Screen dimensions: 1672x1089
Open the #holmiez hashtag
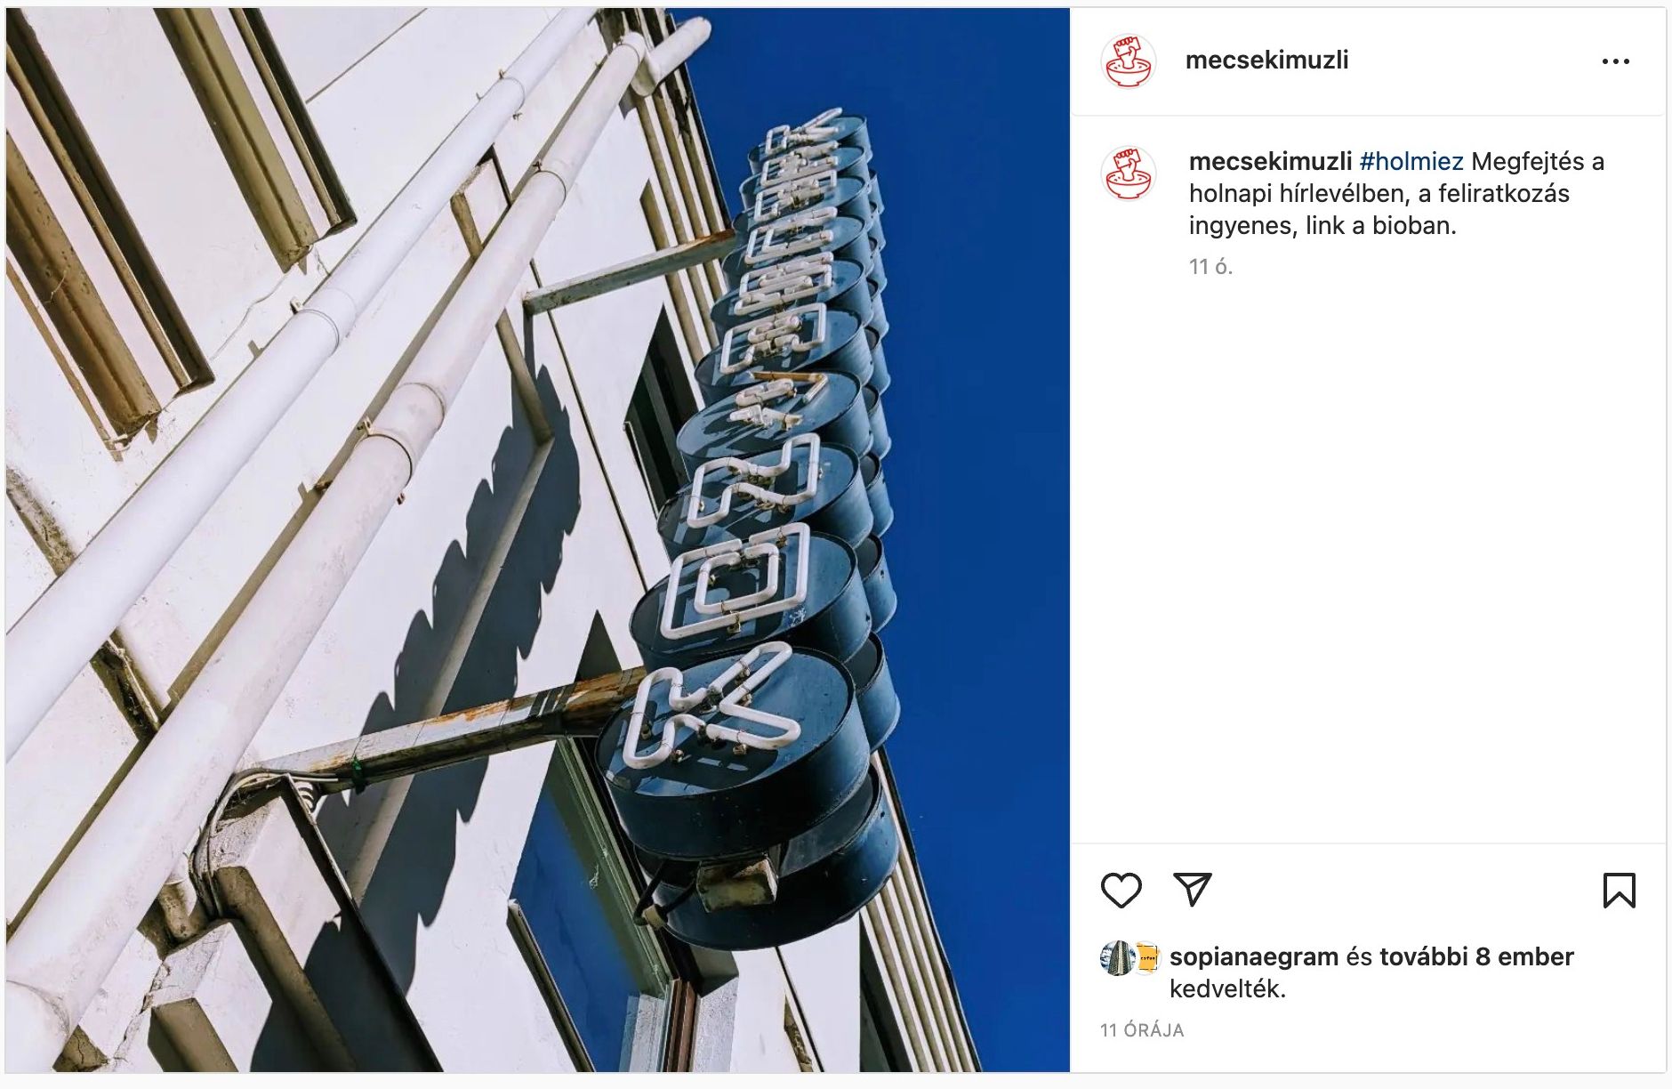click(x=1411, y=161)
